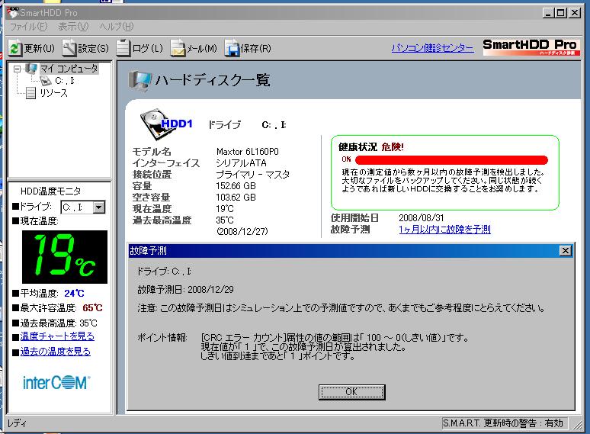The width and height of the screenshot is (590, 434).
Task: Click the SmartHDD Pro logo banner
Action: click(531, 47)
